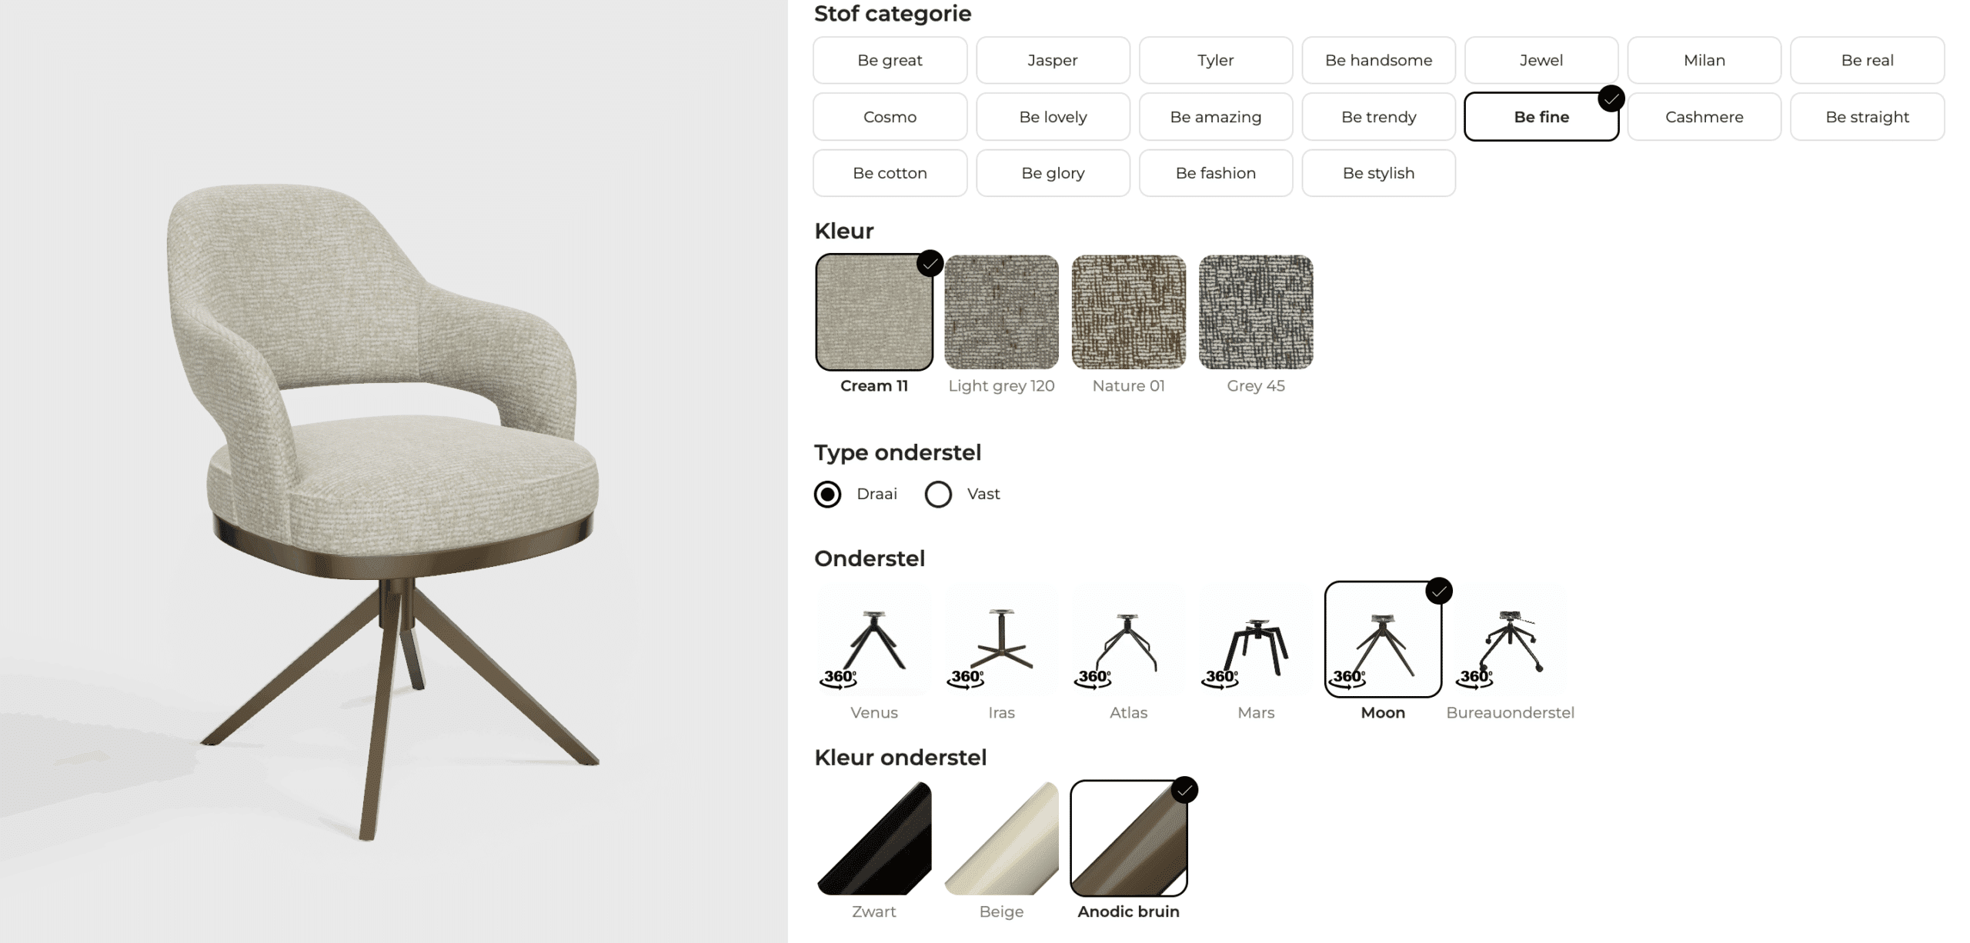Pick the Grey 45 fabric swatch
The image size is (1970, 943).
pyautogui.click(x=1256, y=312)
